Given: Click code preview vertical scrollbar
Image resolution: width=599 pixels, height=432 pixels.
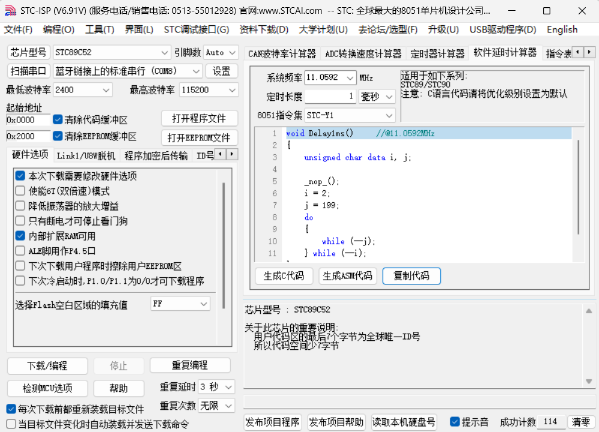Looking at the screenshot, I should [x=579, y=187].
